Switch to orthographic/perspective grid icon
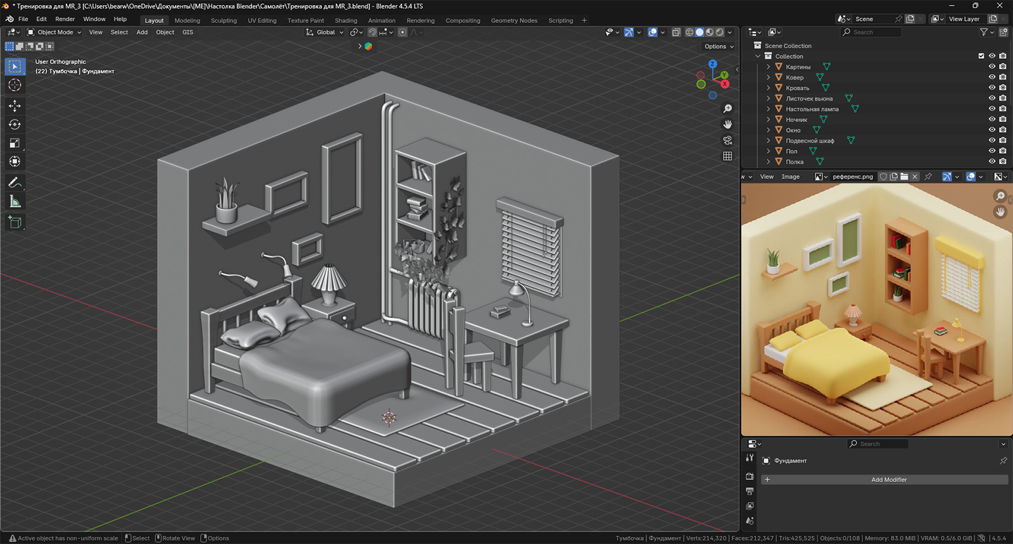This screenshot has height=544, width=1013. [727, 156]
